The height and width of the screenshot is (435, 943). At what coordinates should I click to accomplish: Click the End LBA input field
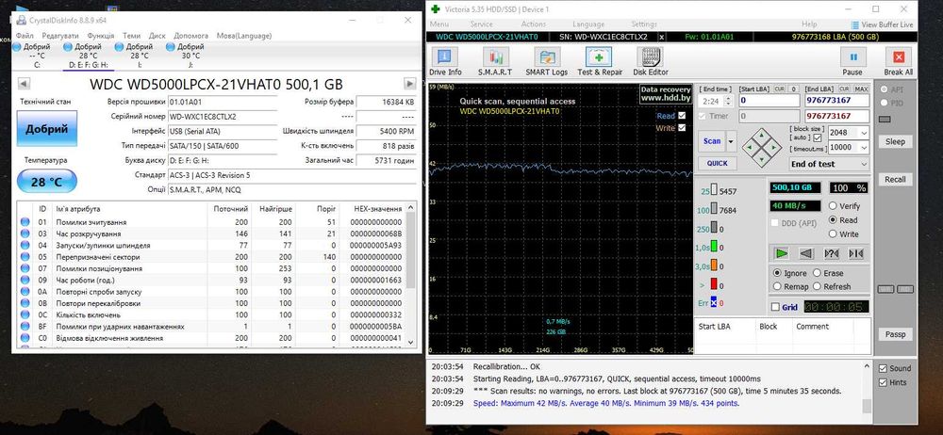click(x=837, y=101)
